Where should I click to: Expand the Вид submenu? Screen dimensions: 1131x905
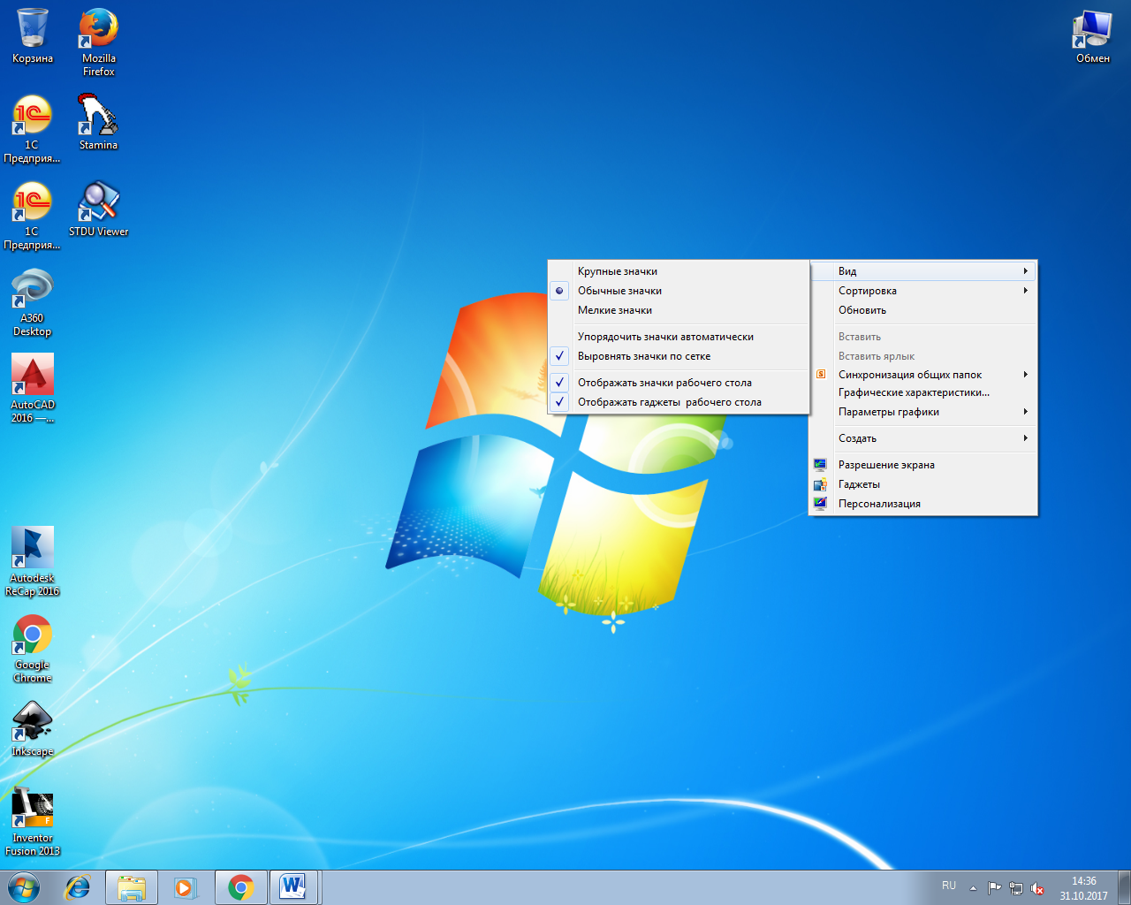(922, 271)
